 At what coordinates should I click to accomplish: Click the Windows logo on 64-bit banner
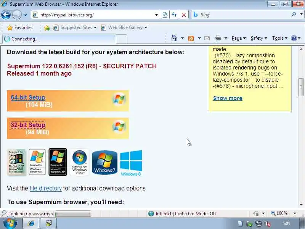(119, 99)
